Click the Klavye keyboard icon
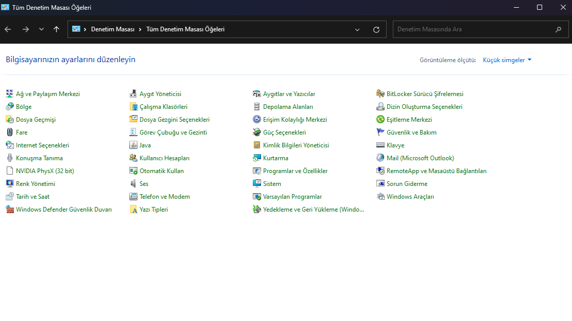The width and height of the screenshot is (572, 321). coord(380,145)
